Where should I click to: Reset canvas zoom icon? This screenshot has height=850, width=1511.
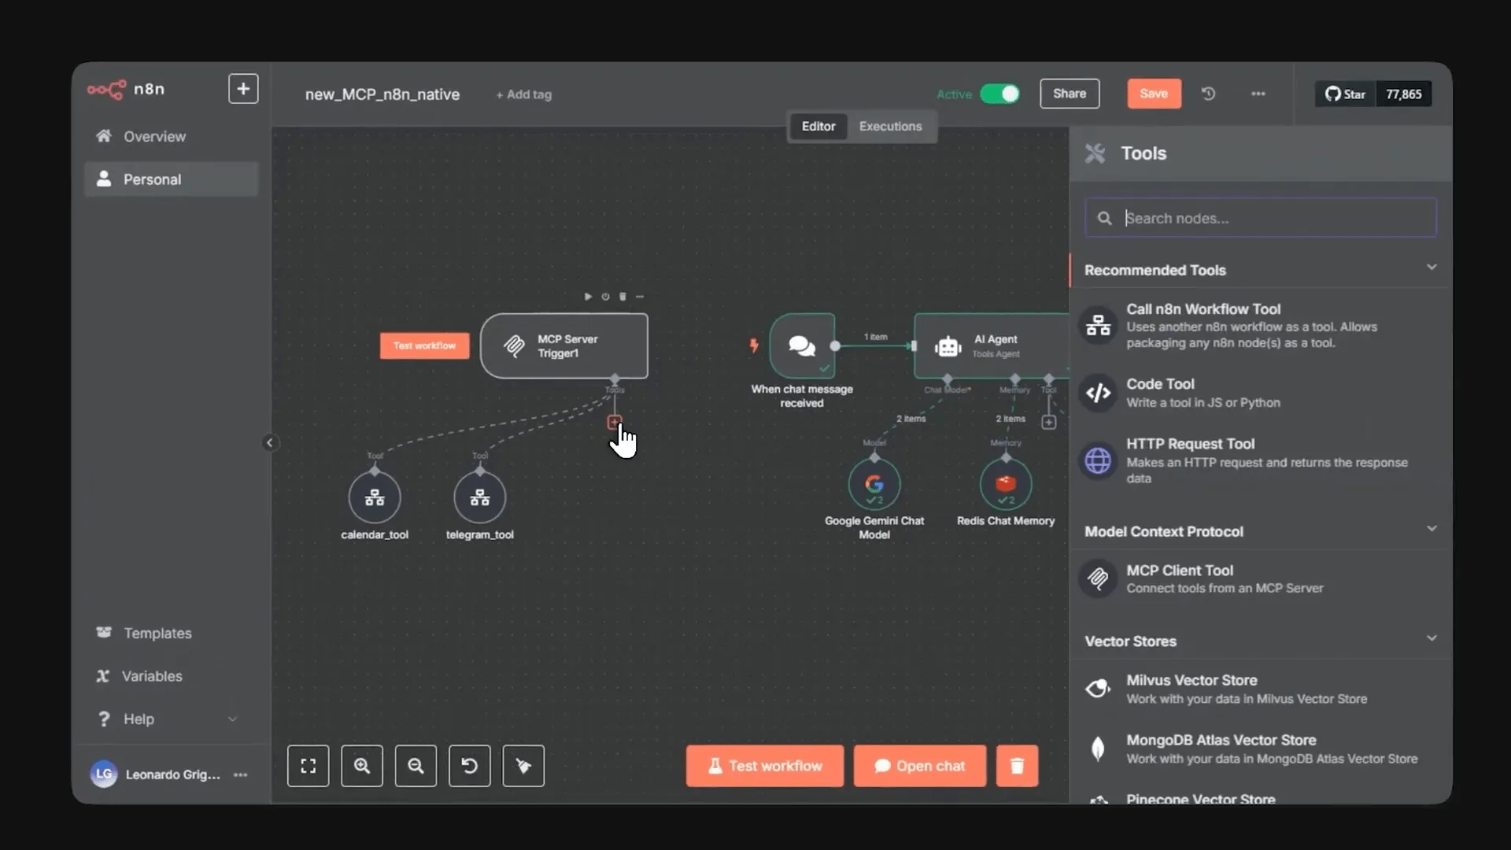tap(470, 766)
